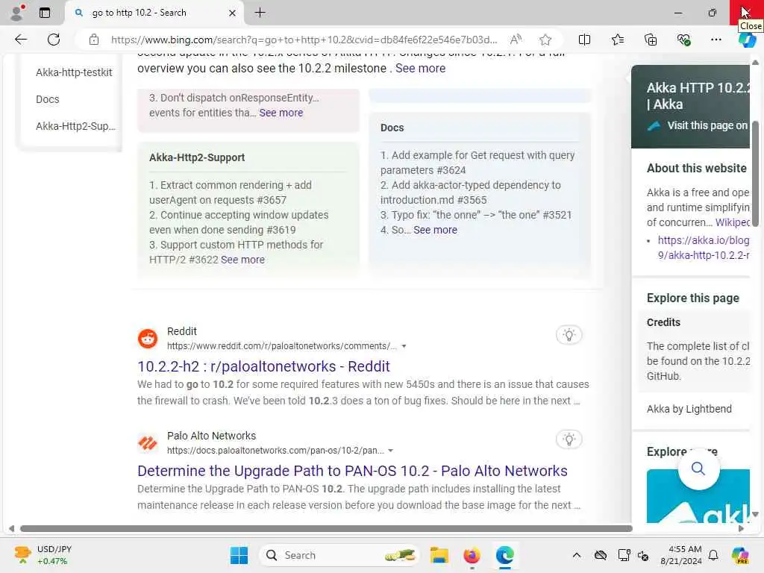764x573 pixels.
Task: Open the volume muted tray icon
Action: pos(643,555)
